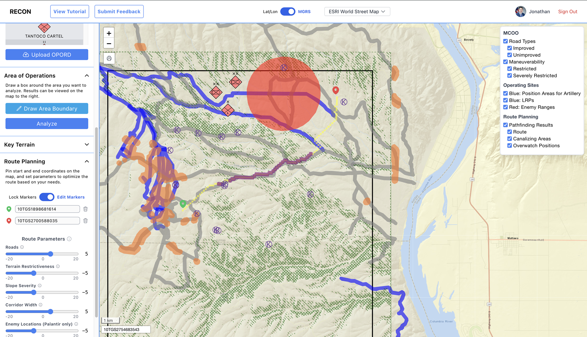Show info for Enemy Locations parameter

[76, 324]
